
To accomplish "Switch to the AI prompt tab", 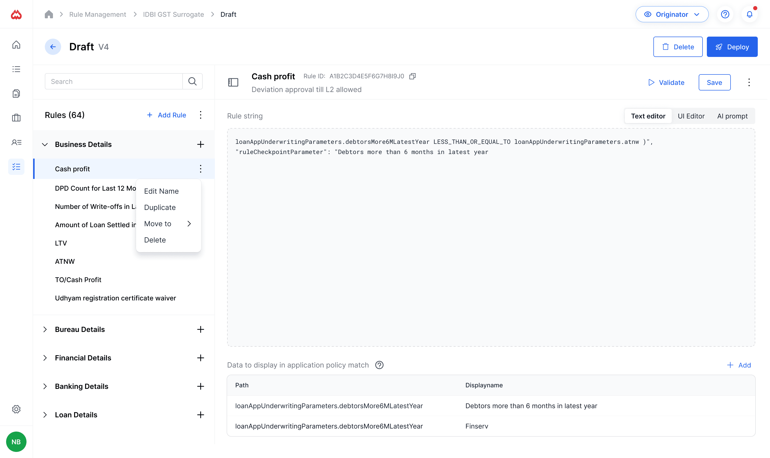I will coord(732,116).
